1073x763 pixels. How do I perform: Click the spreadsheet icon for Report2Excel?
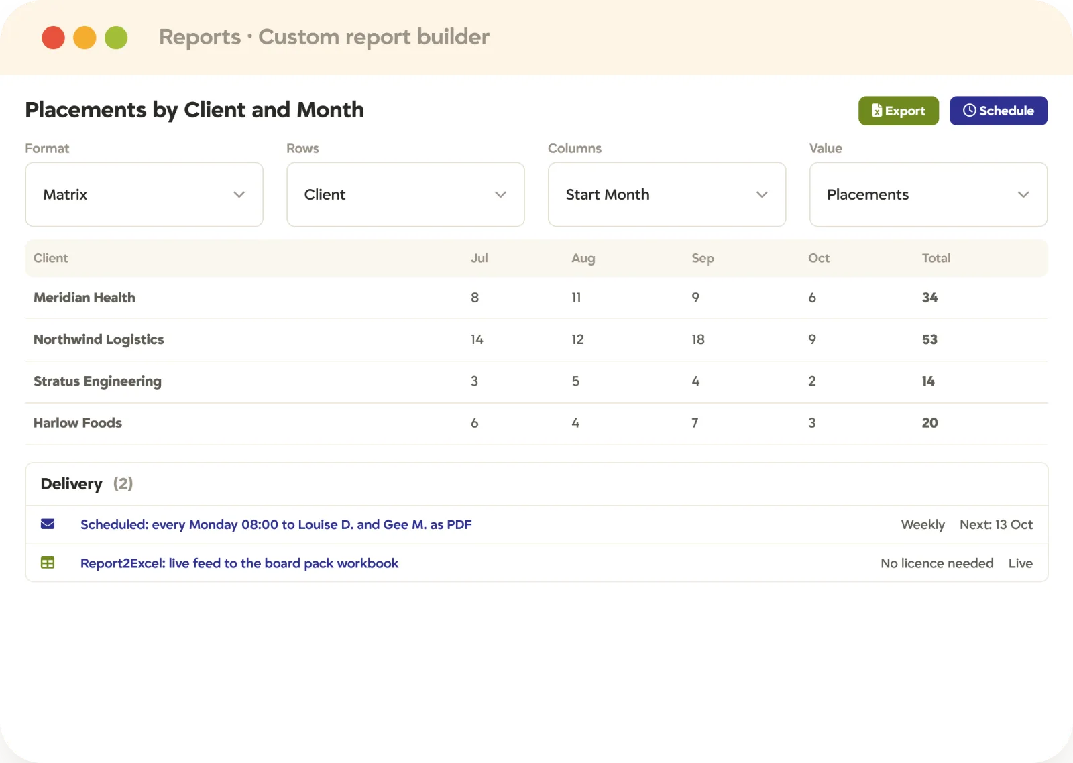click(48, 563)
